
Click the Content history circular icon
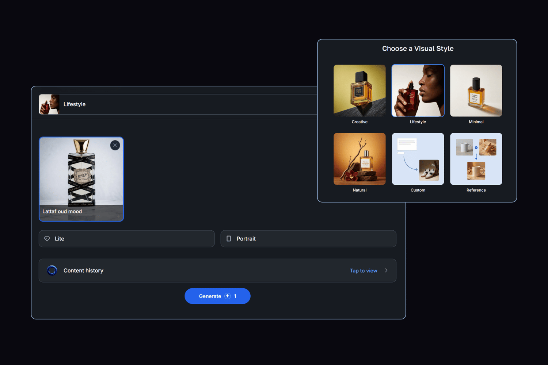coord(52,270)
